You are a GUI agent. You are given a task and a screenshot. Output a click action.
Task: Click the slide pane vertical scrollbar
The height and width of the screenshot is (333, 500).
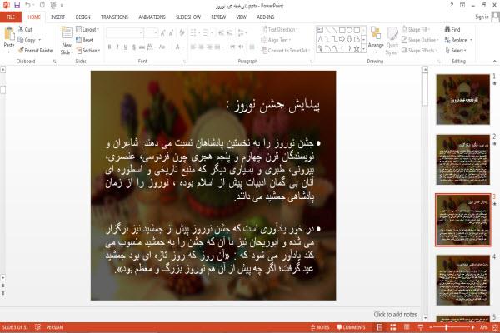[x=425, y=191]
